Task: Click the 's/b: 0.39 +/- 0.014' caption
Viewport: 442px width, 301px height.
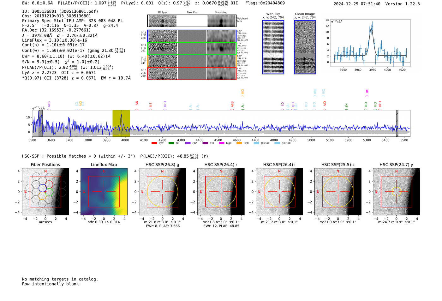Action: click(x=104, y=222)
